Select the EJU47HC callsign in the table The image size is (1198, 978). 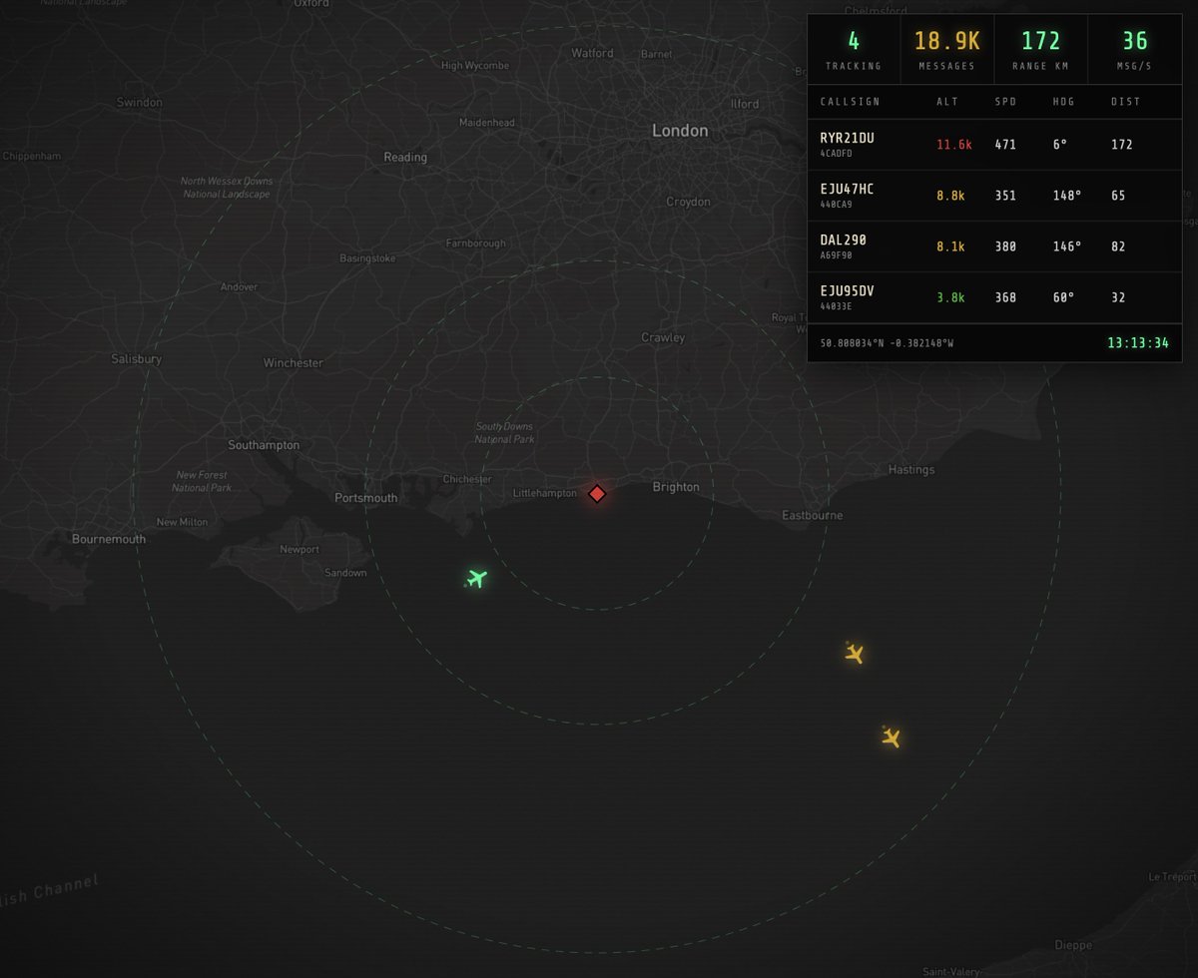(847, 189)
